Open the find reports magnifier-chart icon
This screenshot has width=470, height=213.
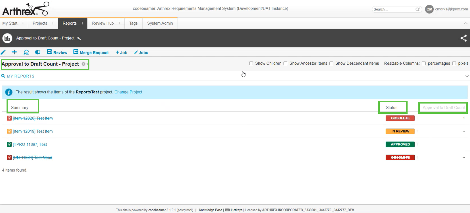pyautogui.click(x=26, y=52)
